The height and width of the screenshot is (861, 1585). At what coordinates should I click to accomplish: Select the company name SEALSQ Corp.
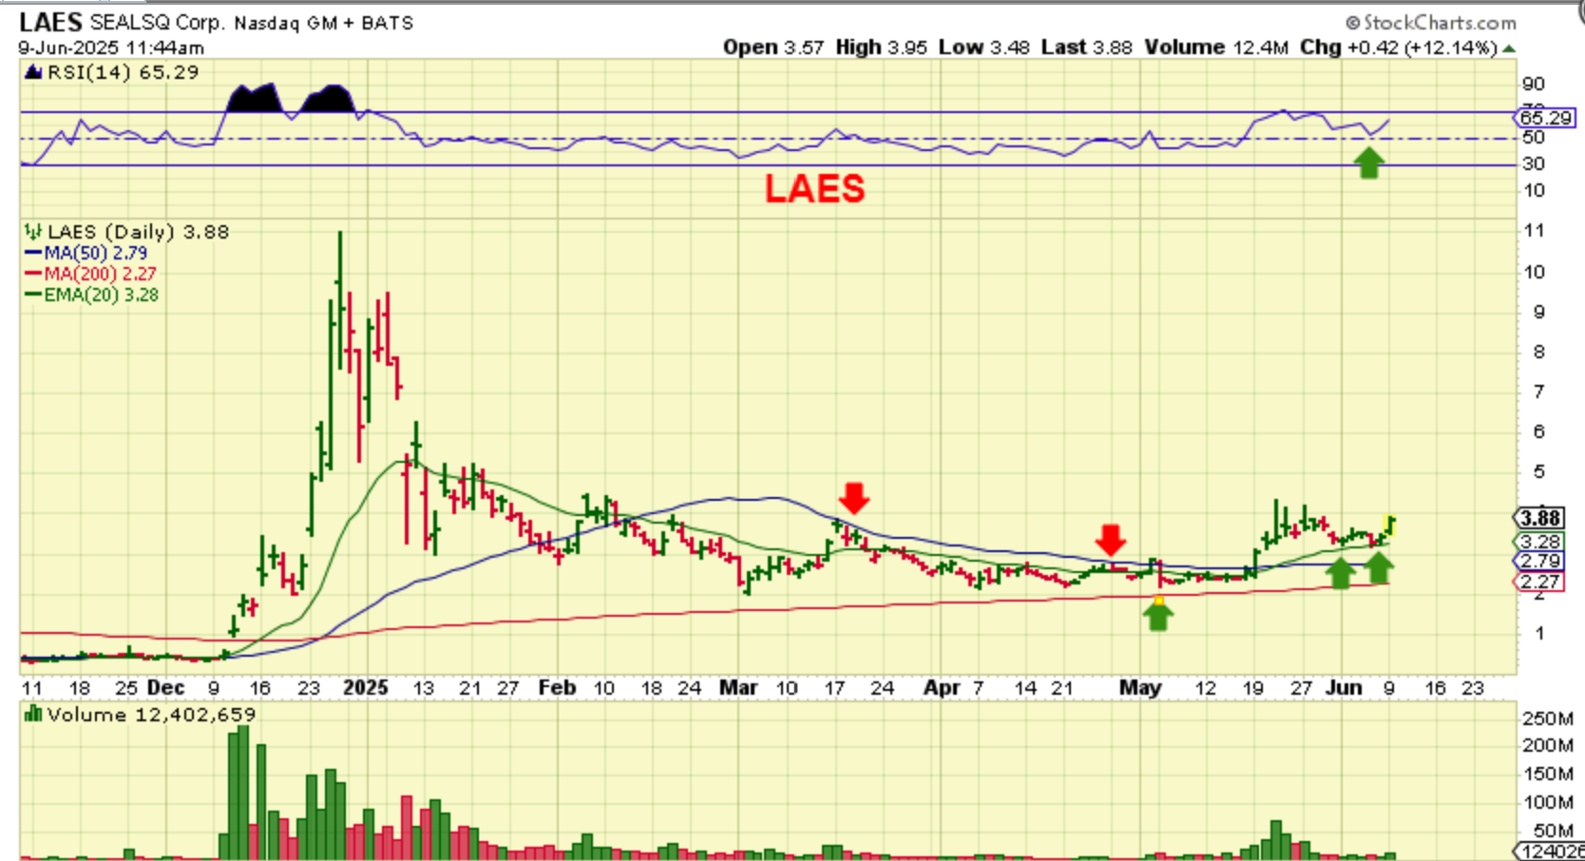[158, 22]
